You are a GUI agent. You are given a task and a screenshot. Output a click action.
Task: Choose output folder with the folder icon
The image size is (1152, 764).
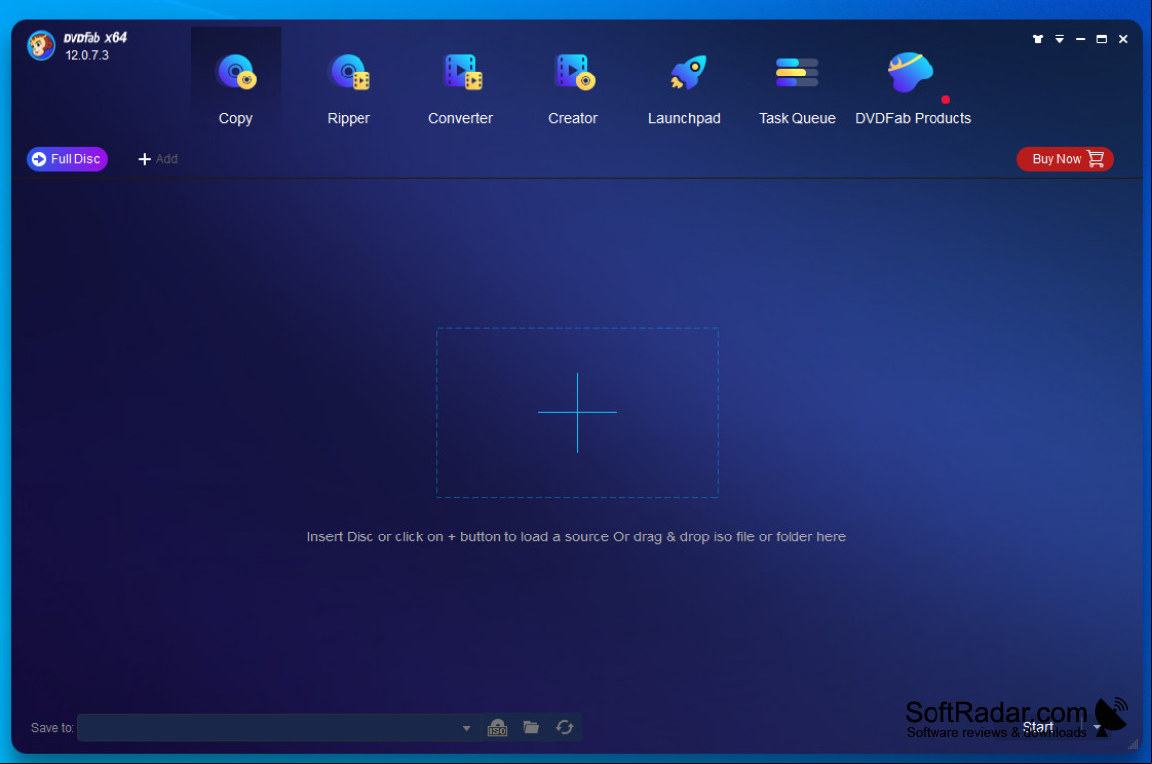531,728
